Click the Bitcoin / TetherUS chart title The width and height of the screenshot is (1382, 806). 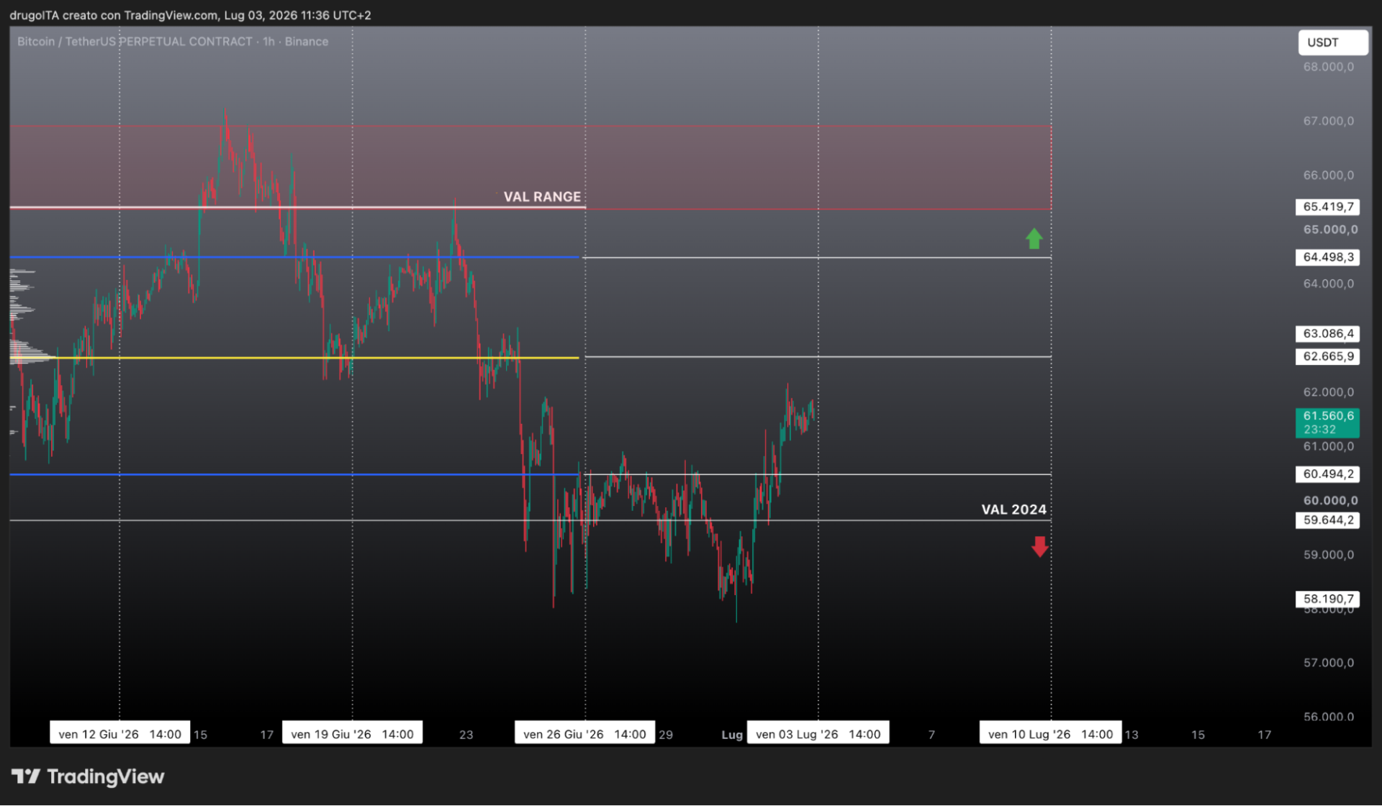[x=173, y=42]
